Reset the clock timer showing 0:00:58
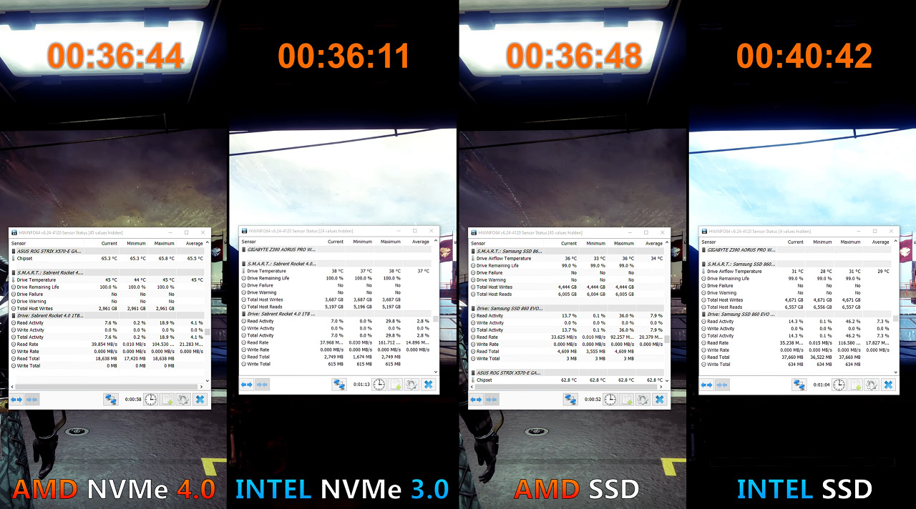This screenshot has height=509, width=916. (x=151, y=399)
